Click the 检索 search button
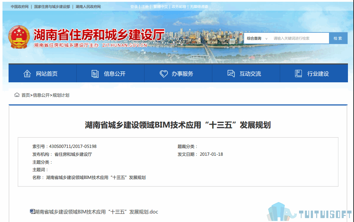 tap(338, 38)
